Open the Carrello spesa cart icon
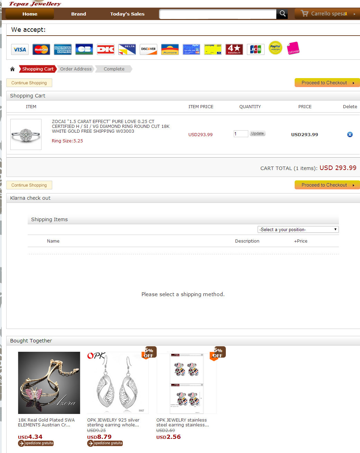The image size is (360, 453). coord(305,13)
